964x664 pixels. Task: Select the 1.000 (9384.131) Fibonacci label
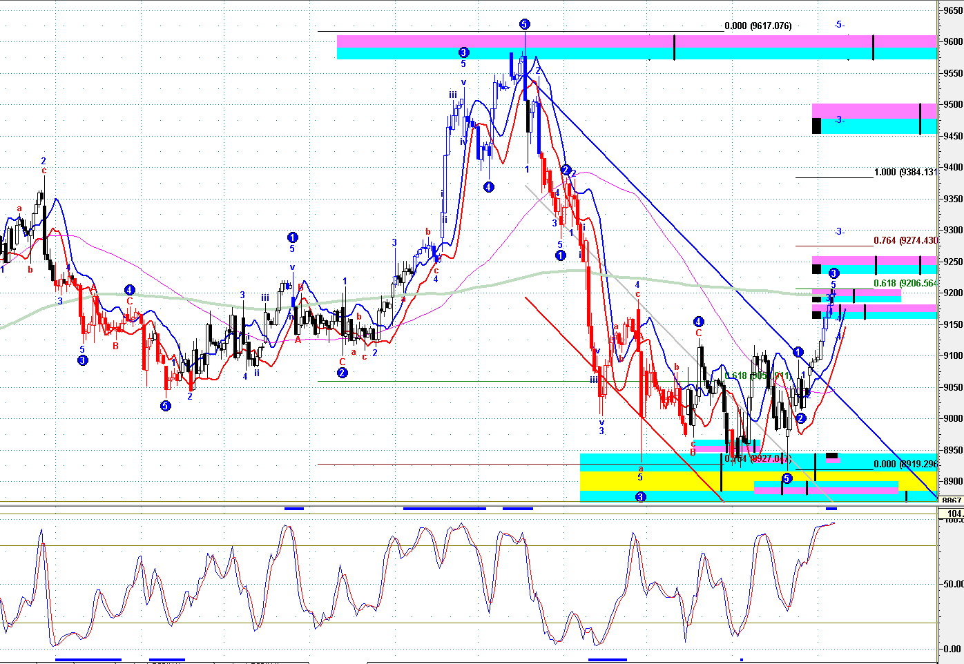pyautogui.click(x=905, y=173)
